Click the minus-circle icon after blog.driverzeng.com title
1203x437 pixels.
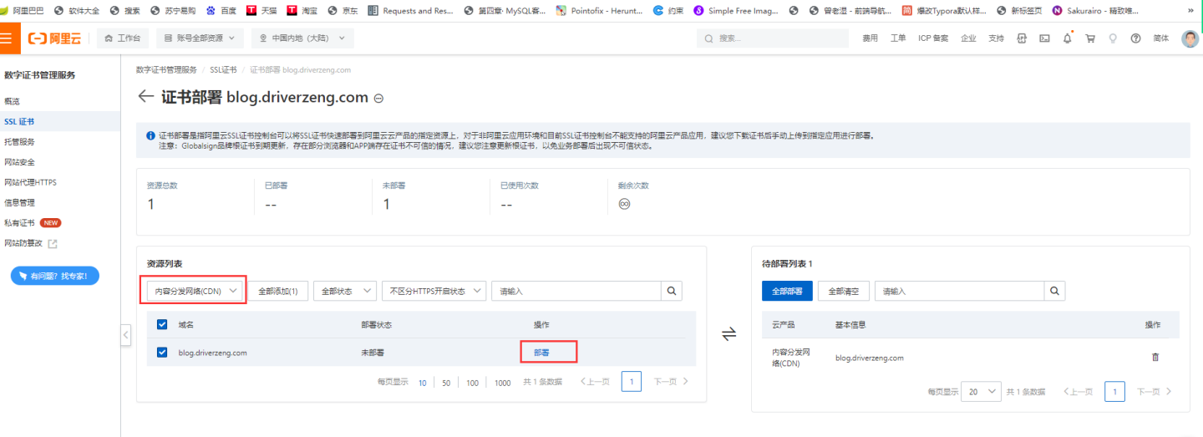[378, 98]
